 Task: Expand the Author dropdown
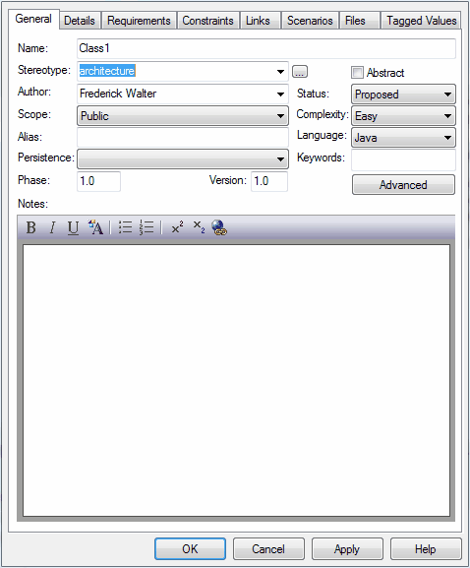pyautogui.click(x=280, y=95)
